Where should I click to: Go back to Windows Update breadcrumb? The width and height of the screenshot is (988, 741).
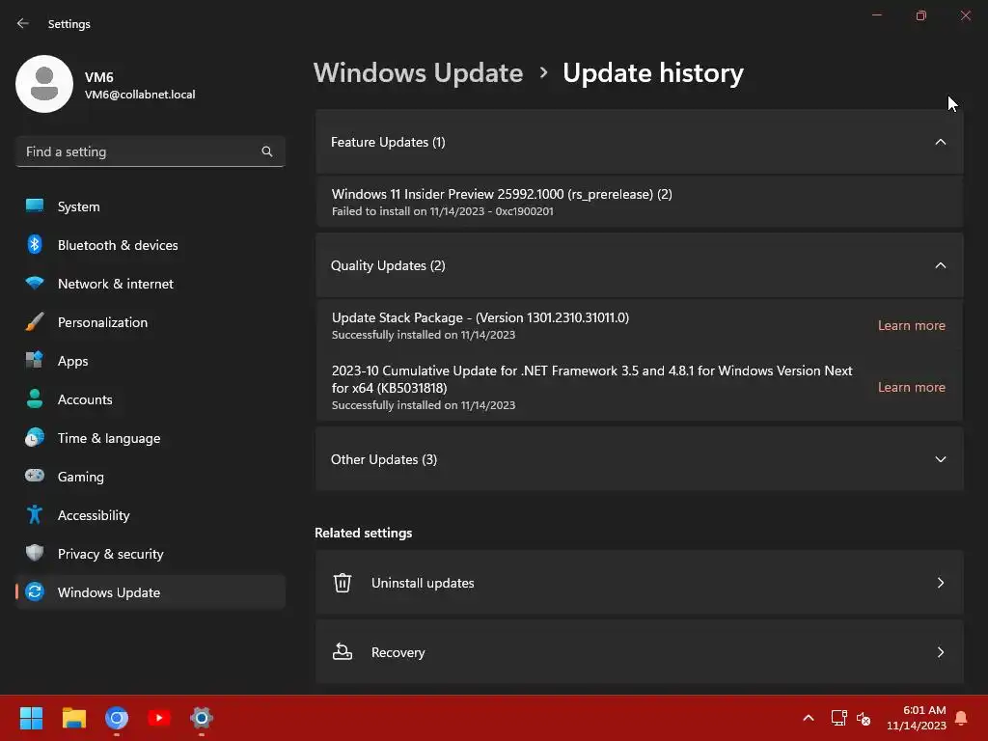(x=419, y=73)
